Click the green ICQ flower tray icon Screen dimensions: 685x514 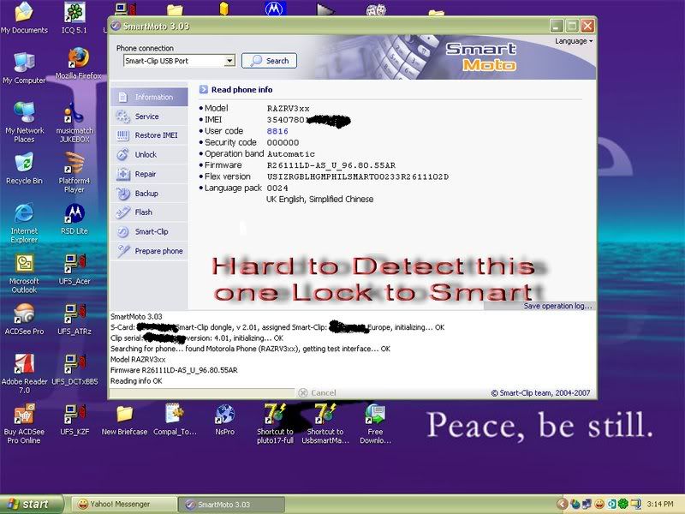coord(623,504)
